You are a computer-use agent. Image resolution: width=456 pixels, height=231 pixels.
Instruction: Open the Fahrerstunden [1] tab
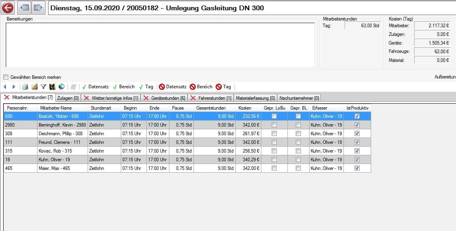(211, 98)
